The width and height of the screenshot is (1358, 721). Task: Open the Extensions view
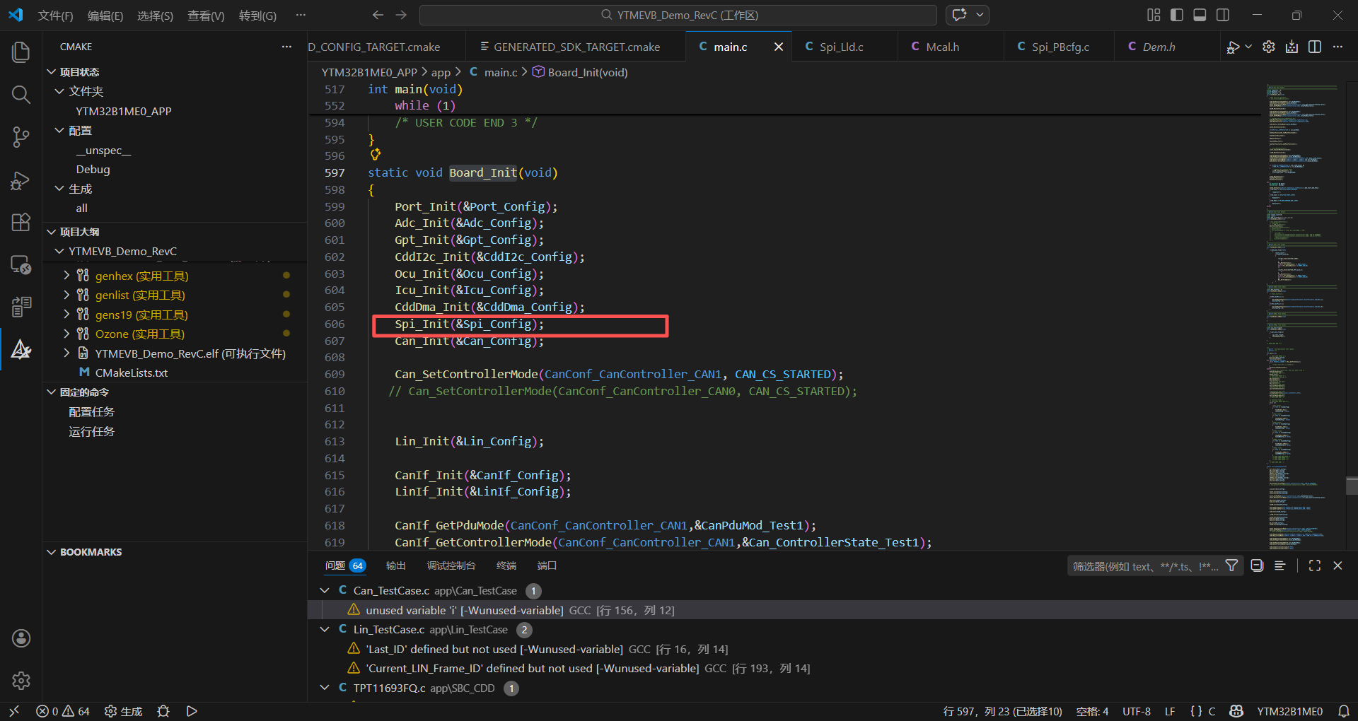click(x=21, y=222)
